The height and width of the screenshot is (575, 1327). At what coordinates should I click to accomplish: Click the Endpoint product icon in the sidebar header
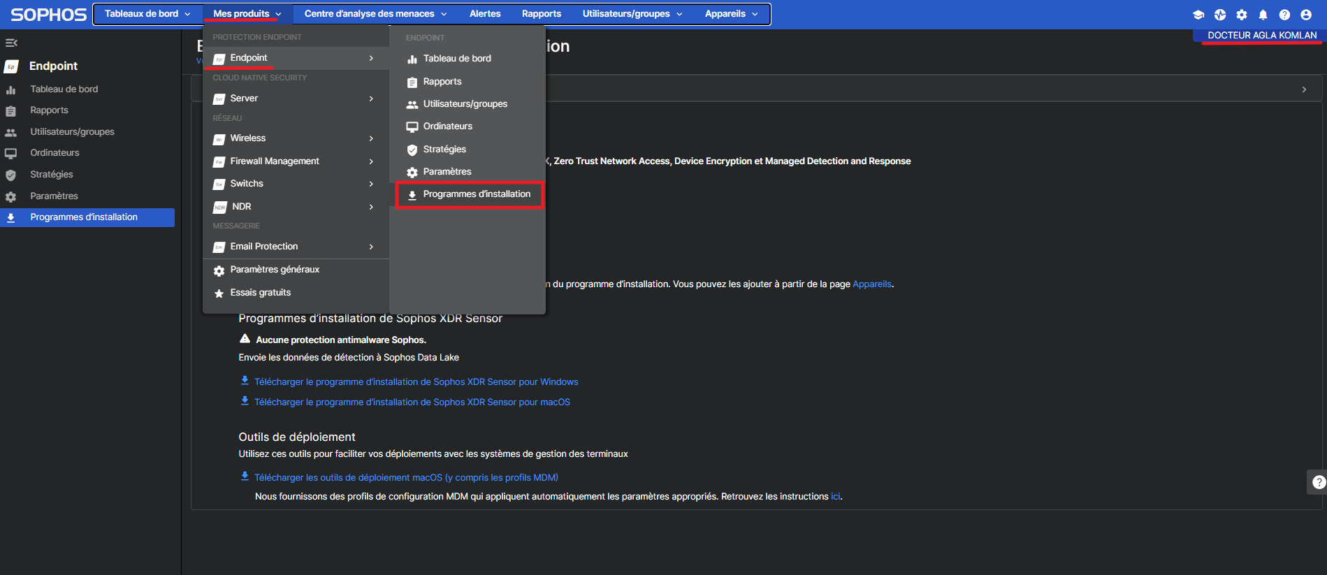[11, 66]
